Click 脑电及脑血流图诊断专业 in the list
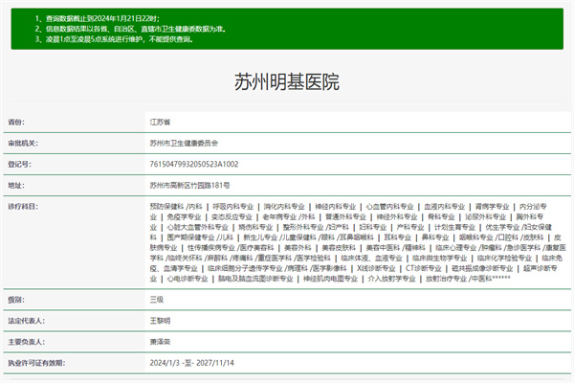This screenshot has width=574, height=383. pyautogui.click(x=255, y=279)
